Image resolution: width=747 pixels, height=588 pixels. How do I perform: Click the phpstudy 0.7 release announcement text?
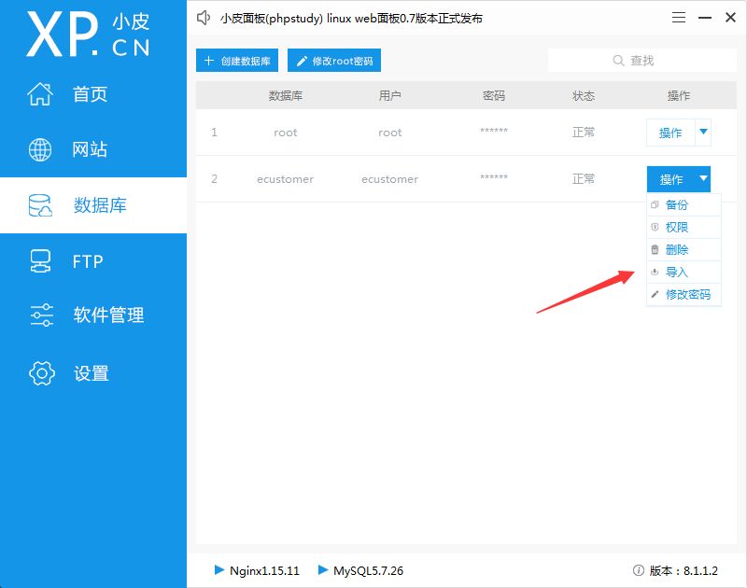(351, 19)
